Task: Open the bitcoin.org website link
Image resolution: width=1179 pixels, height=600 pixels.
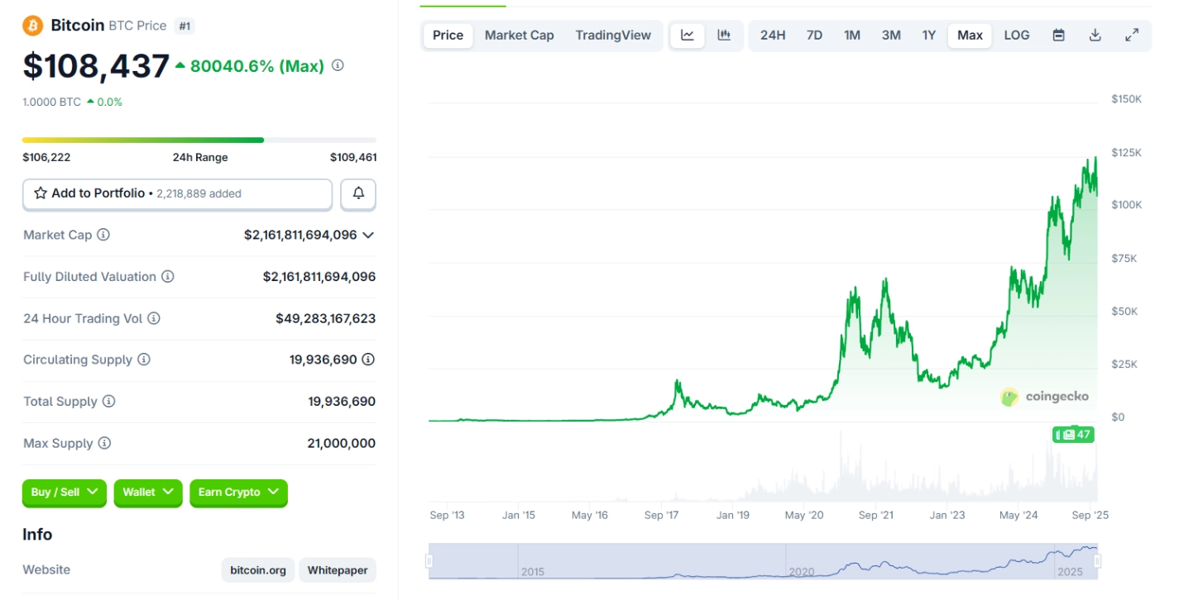Action: (x=258, y=570)
